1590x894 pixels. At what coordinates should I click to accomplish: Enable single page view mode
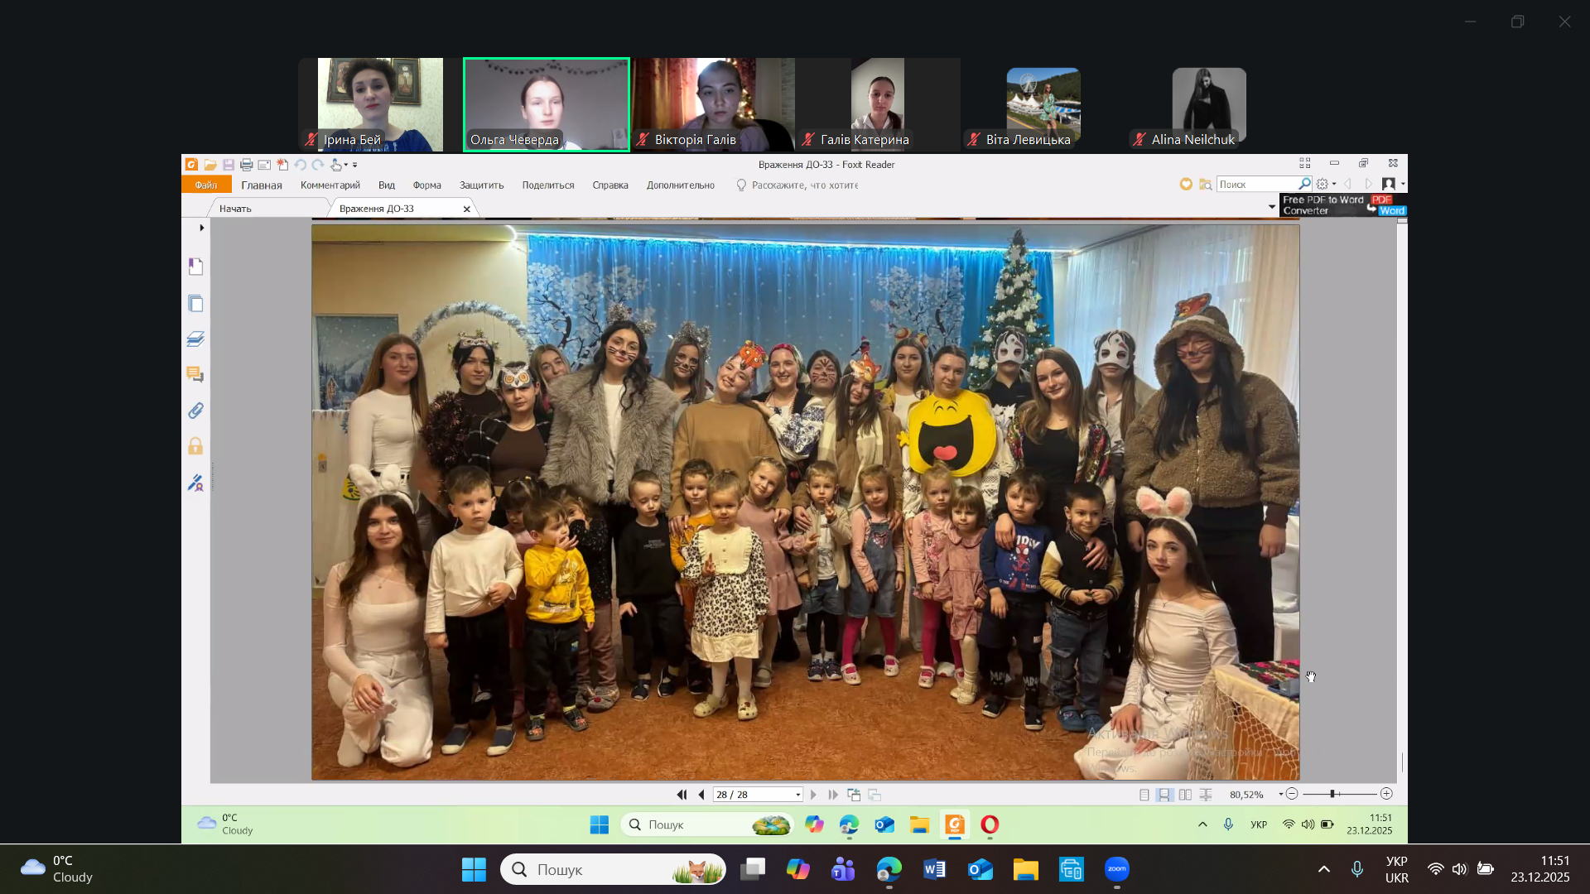(x=1144, y=795)
